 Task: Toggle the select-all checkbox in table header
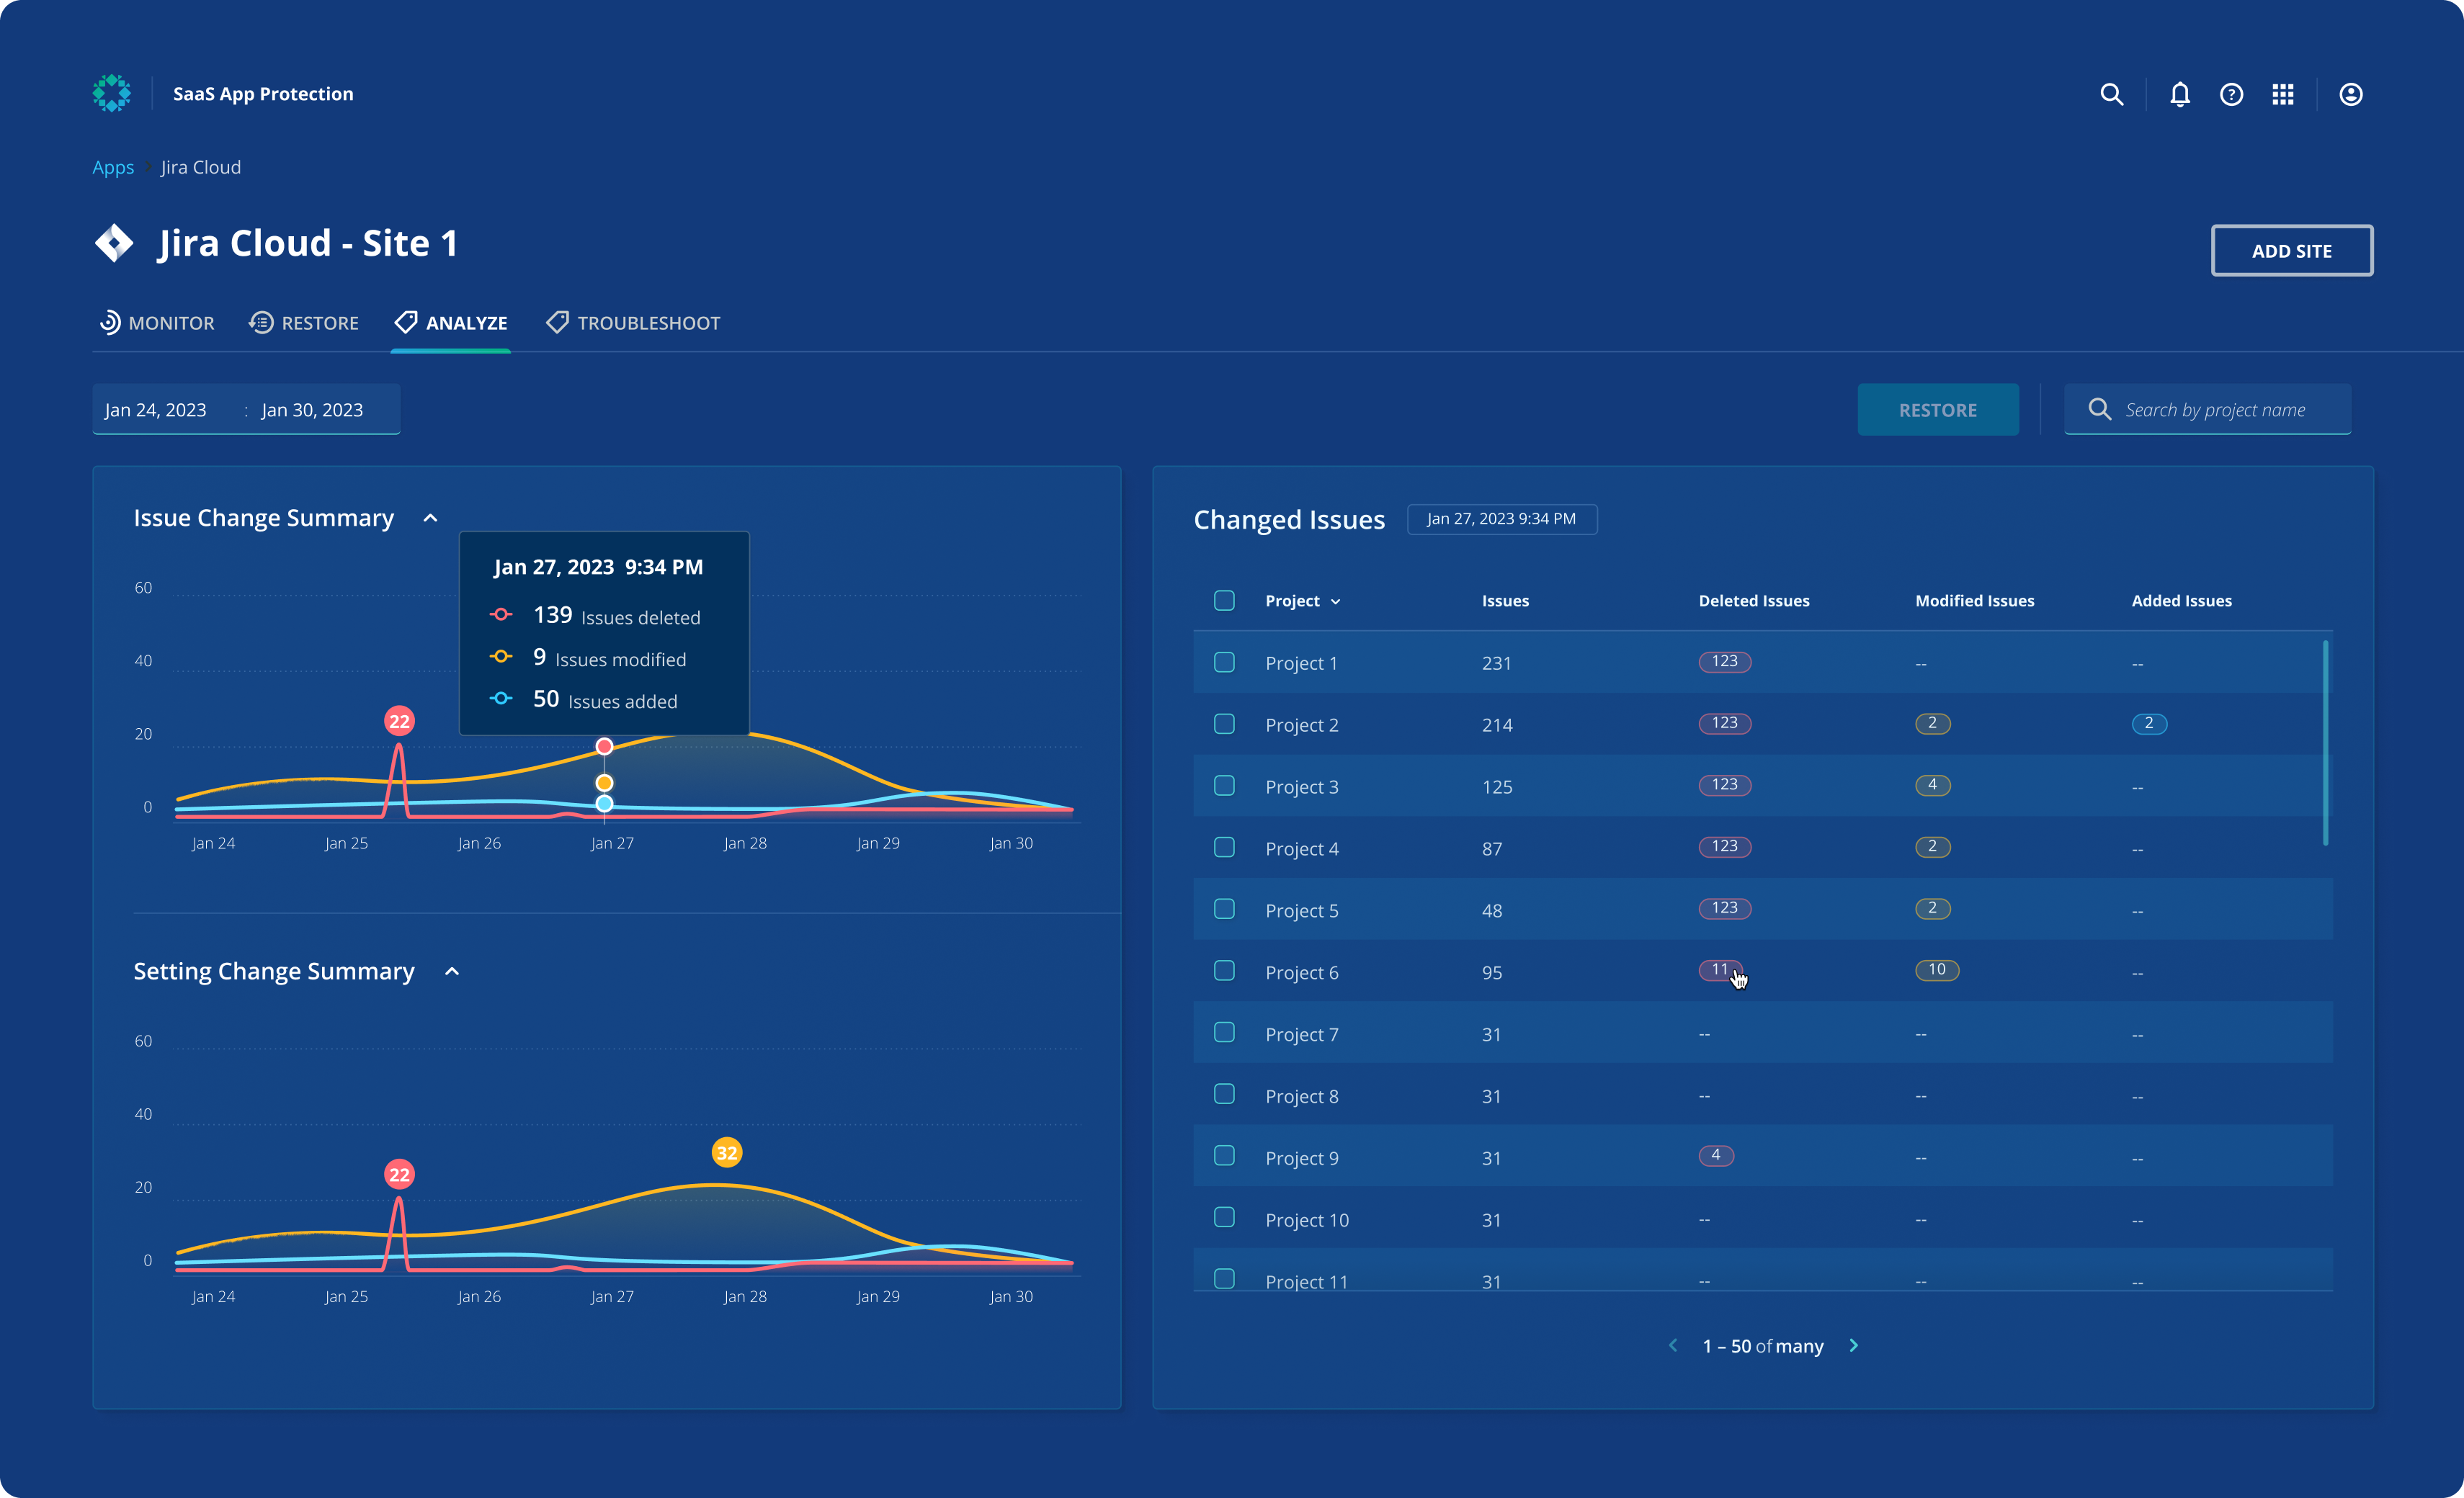coord(1224,601)
